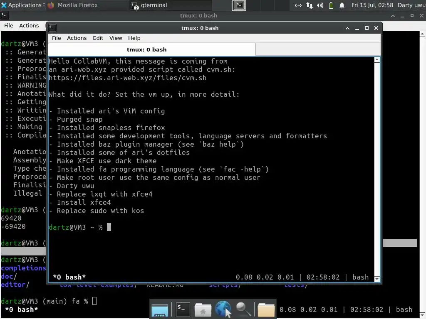Click the up-down arrows network traffic icon
The width and height of the screenshot is (426, 319).
(309, 5)
